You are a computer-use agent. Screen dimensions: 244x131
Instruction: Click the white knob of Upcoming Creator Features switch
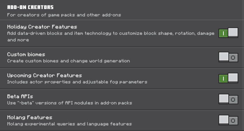coord(233,77)
